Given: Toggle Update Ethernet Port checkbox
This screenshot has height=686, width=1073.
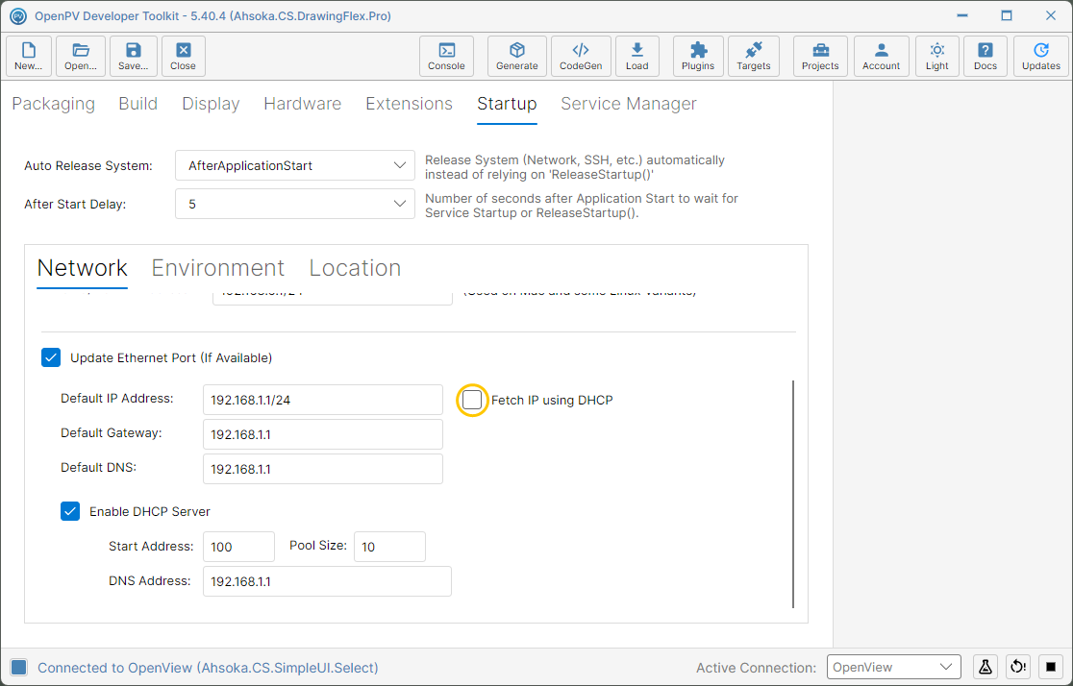Looking at the screenshot, I should point(51,357).
